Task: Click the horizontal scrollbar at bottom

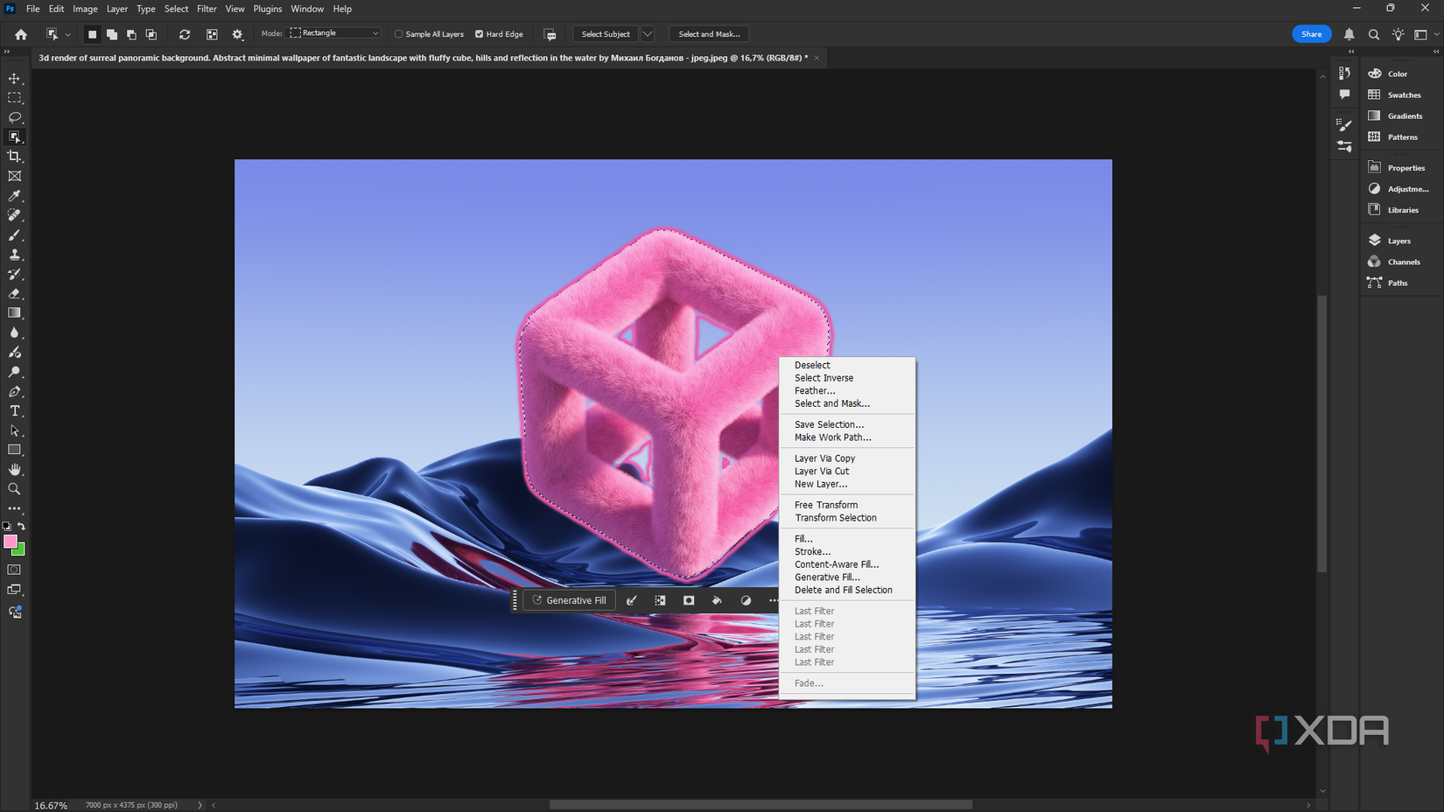Action: click(761, 805)
